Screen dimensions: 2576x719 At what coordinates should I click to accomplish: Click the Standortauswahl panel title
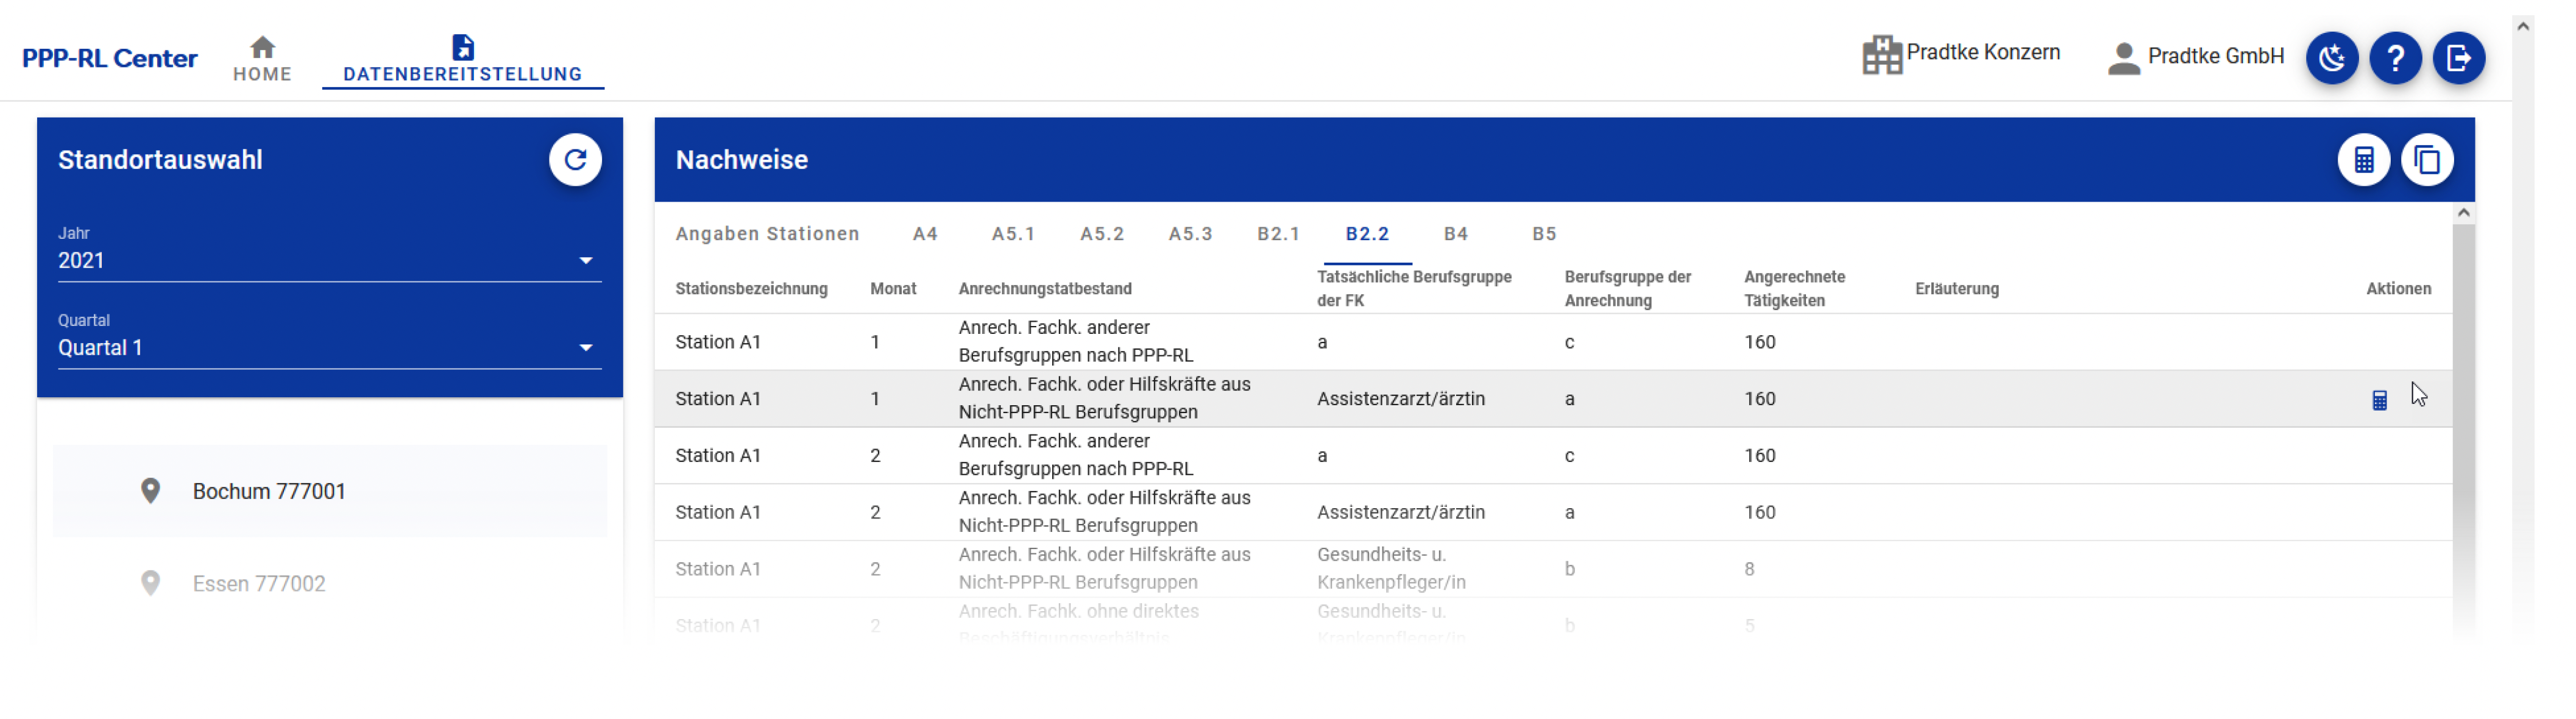160,160
